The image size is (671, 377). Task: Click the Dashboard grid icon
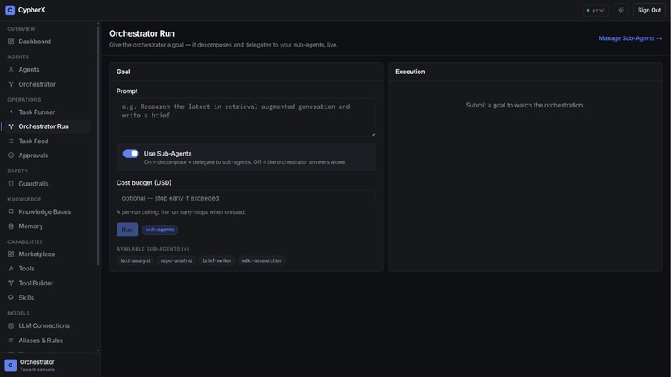[x=11, y=42]
